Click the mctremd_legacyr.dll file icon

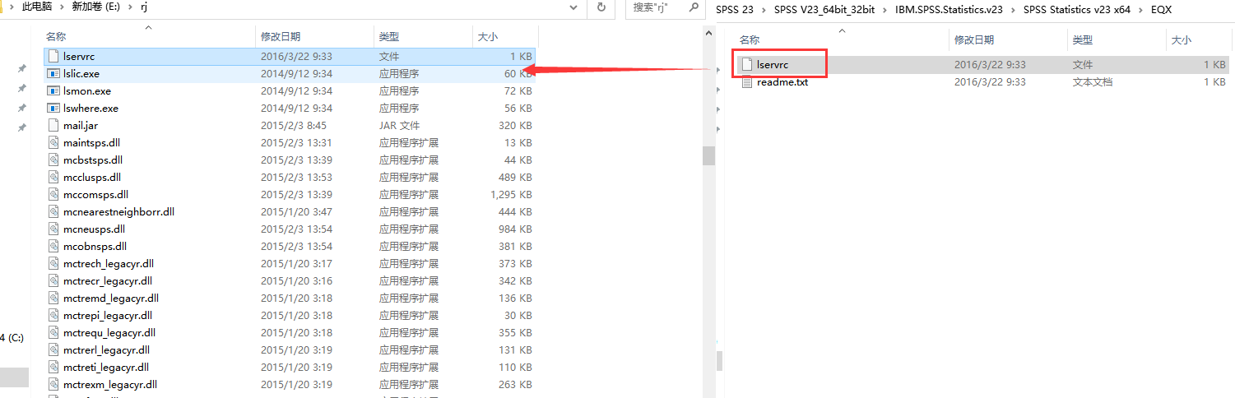coord(53,298)
